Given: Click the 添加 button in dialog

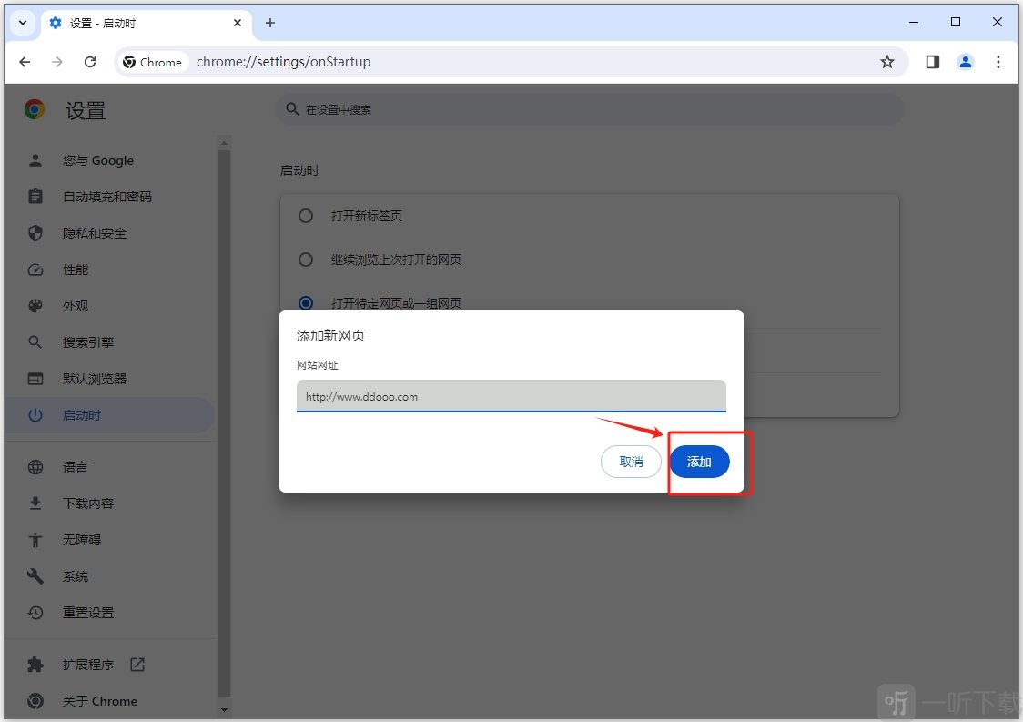Looking at the screenshot, I should click(x=699, y=462).
